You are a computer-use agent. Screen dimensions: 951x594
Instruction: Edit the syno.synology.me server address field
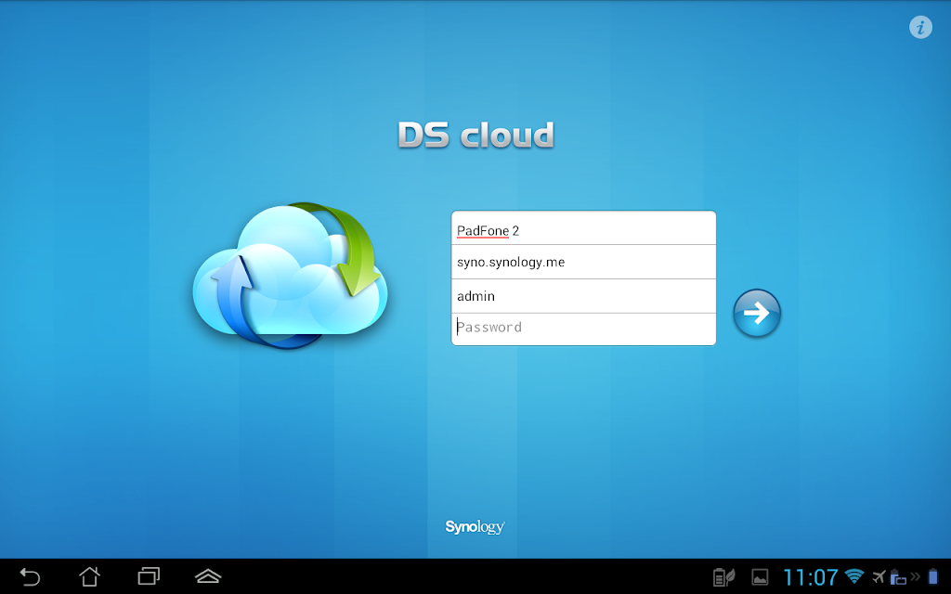pyautogui.click(x=583, y=263)
